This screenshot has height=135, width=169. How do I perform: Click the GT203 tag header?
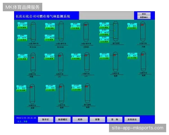point(104,37)
